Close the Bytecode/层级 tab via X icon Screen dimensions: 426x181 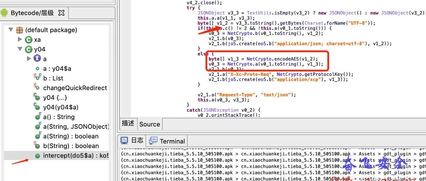[61, 13]
